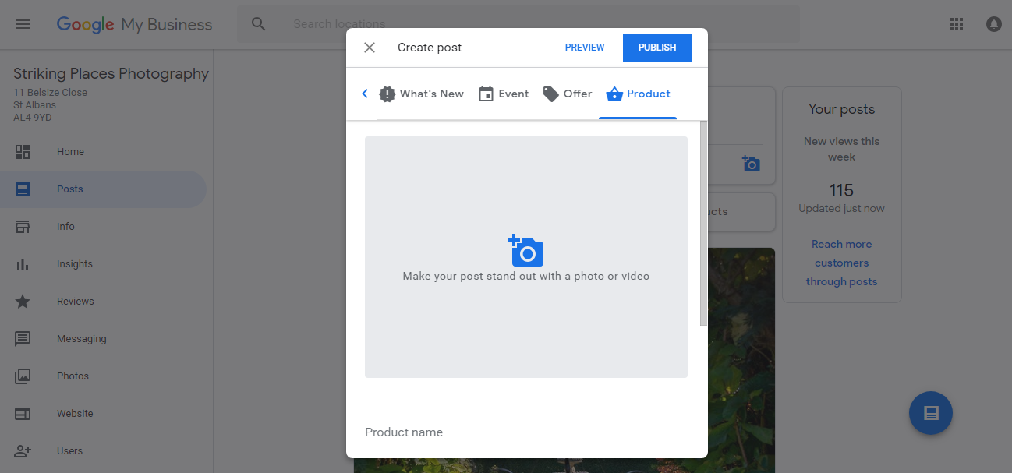Open the Google apps grid
This screenshot has width=1012, height=473.
pos(957,24)
